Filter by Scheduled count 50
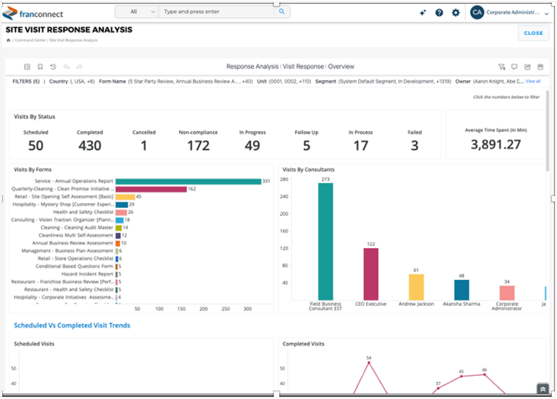 tap(35, 146)
